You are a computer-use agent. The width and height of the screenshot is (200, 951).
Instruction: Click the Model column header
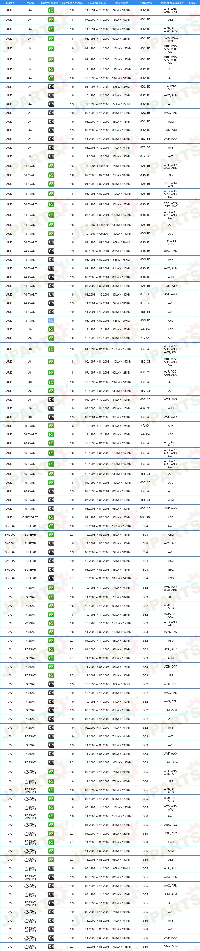pyautogui.click(x=31, y=3)
